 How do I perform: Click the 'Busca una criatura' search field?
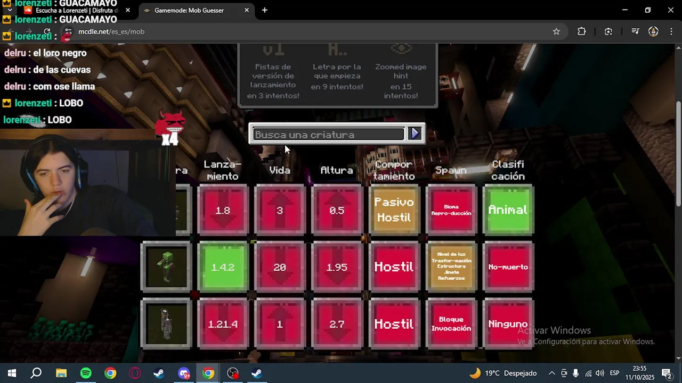pyautogui.click(x=328, y=135)
